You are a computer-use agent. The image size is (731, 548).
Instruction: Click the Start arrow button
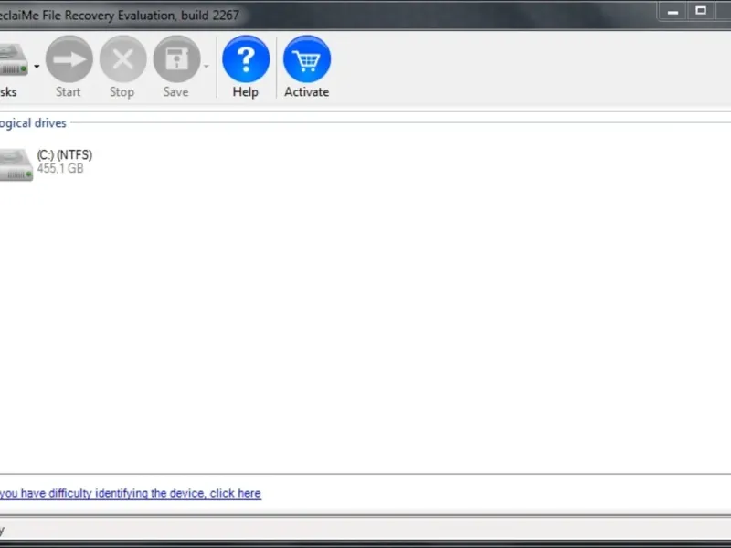click(69, 59)
